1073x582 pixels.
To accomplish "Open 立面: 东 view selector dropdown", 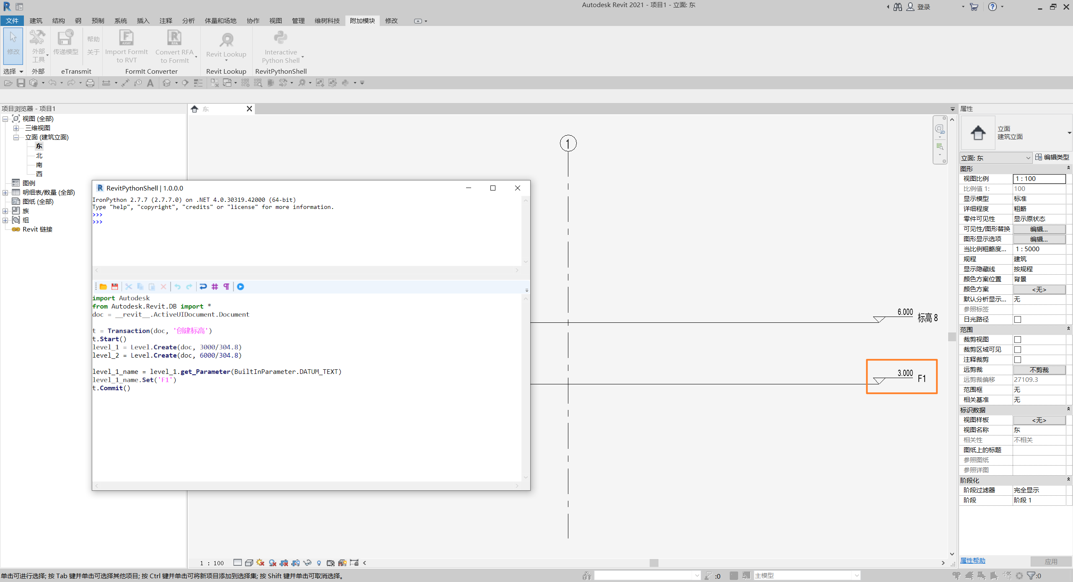I will click(1028, 158).
